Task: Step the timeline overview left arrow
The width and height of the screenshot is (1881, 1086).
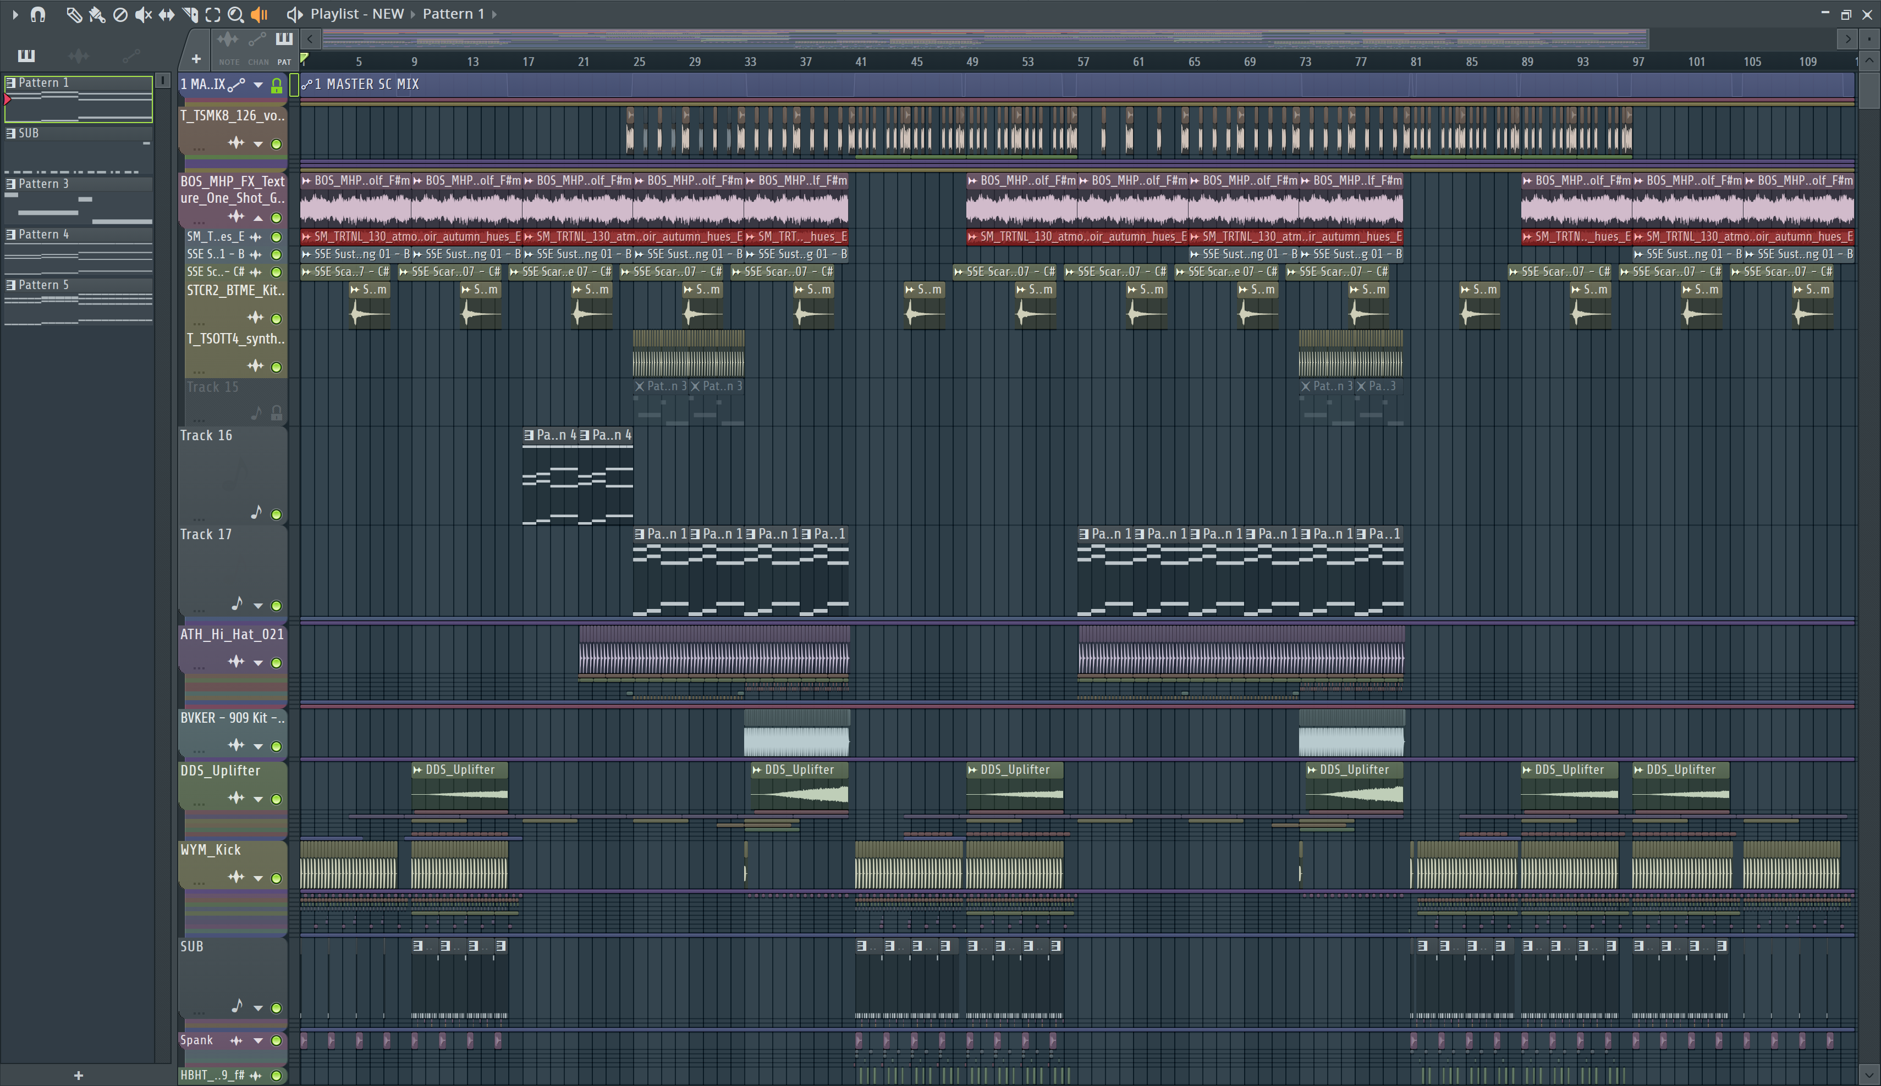Action: pyautogui.click(x=311, y=39)
